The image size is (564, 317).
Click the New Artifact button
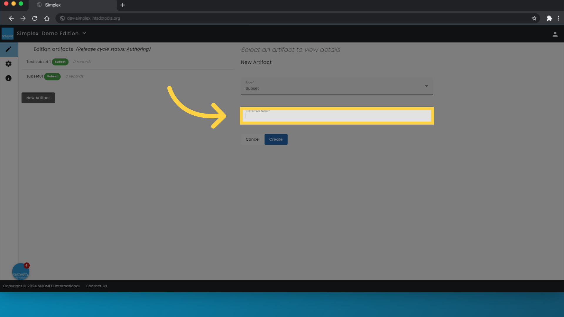[x=38, y=98]
